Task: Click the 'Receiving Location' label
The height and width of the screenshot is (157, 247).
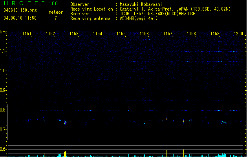Action: (91, 9)
